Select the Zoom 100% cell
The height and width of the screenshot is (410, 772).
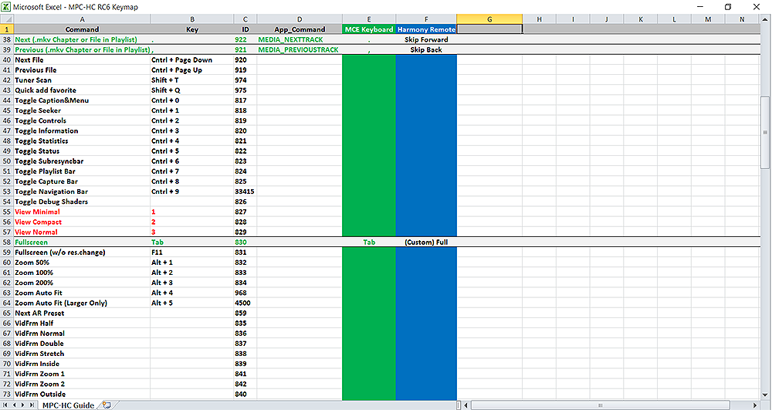(82, 273)
